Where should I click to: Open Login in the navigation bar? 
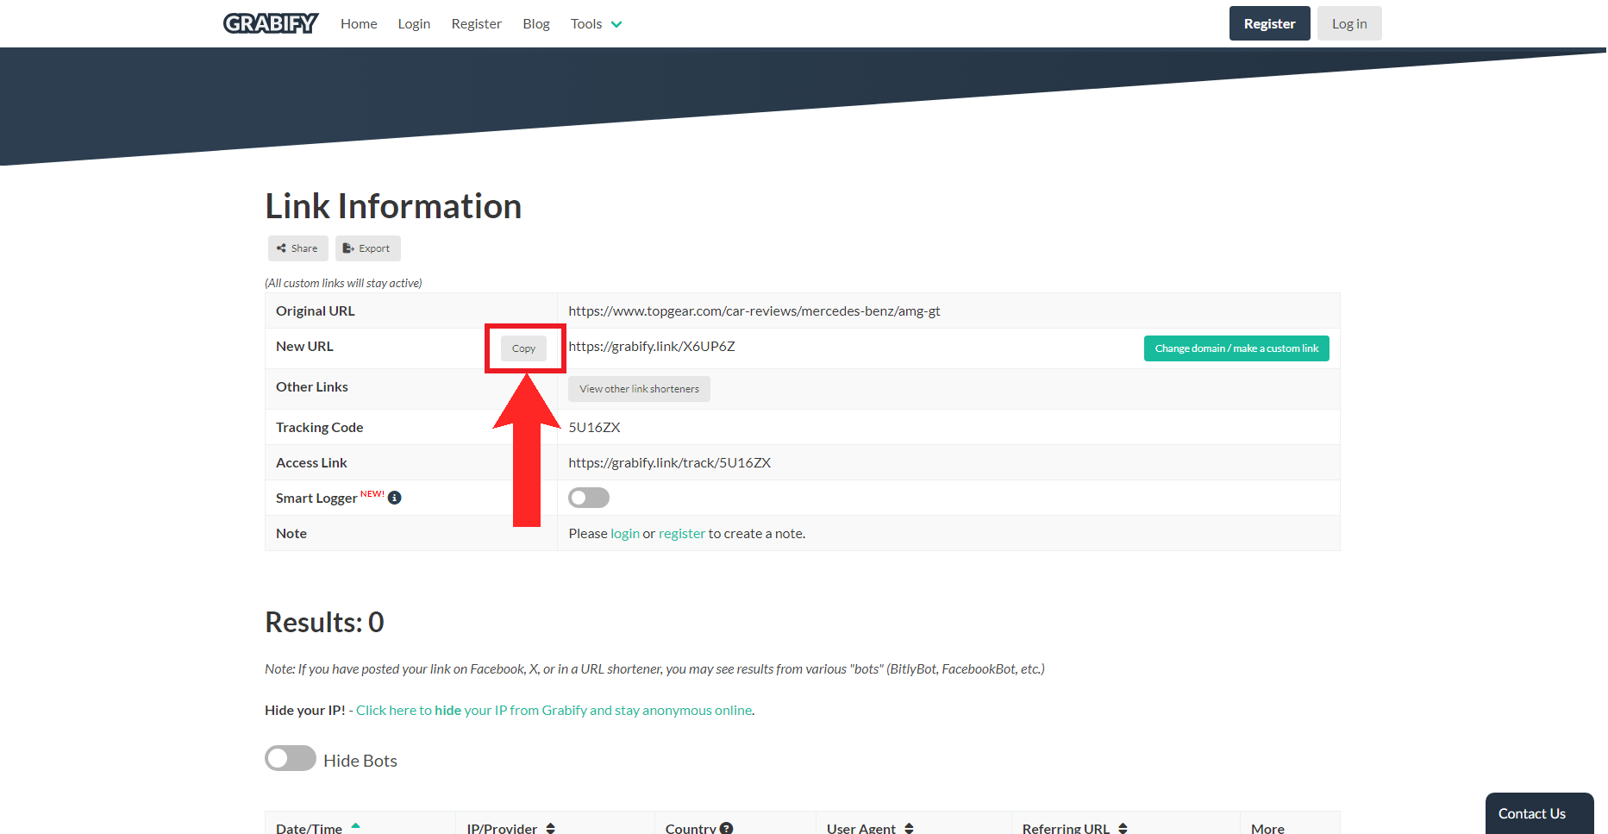(x=414, y=24)
